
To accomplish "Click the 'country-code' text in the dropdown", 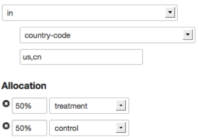I will (47, 35).
